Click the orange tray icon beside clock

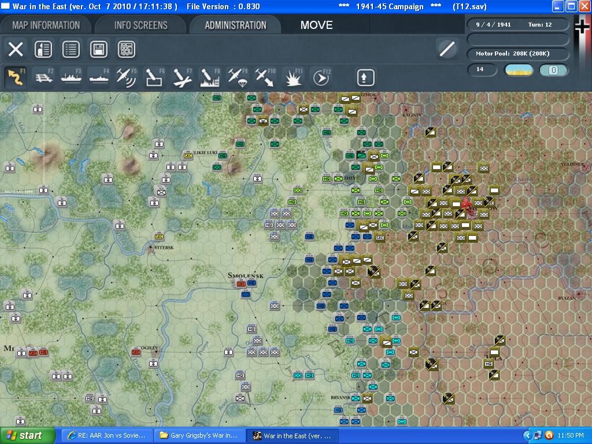coord(549,435)
